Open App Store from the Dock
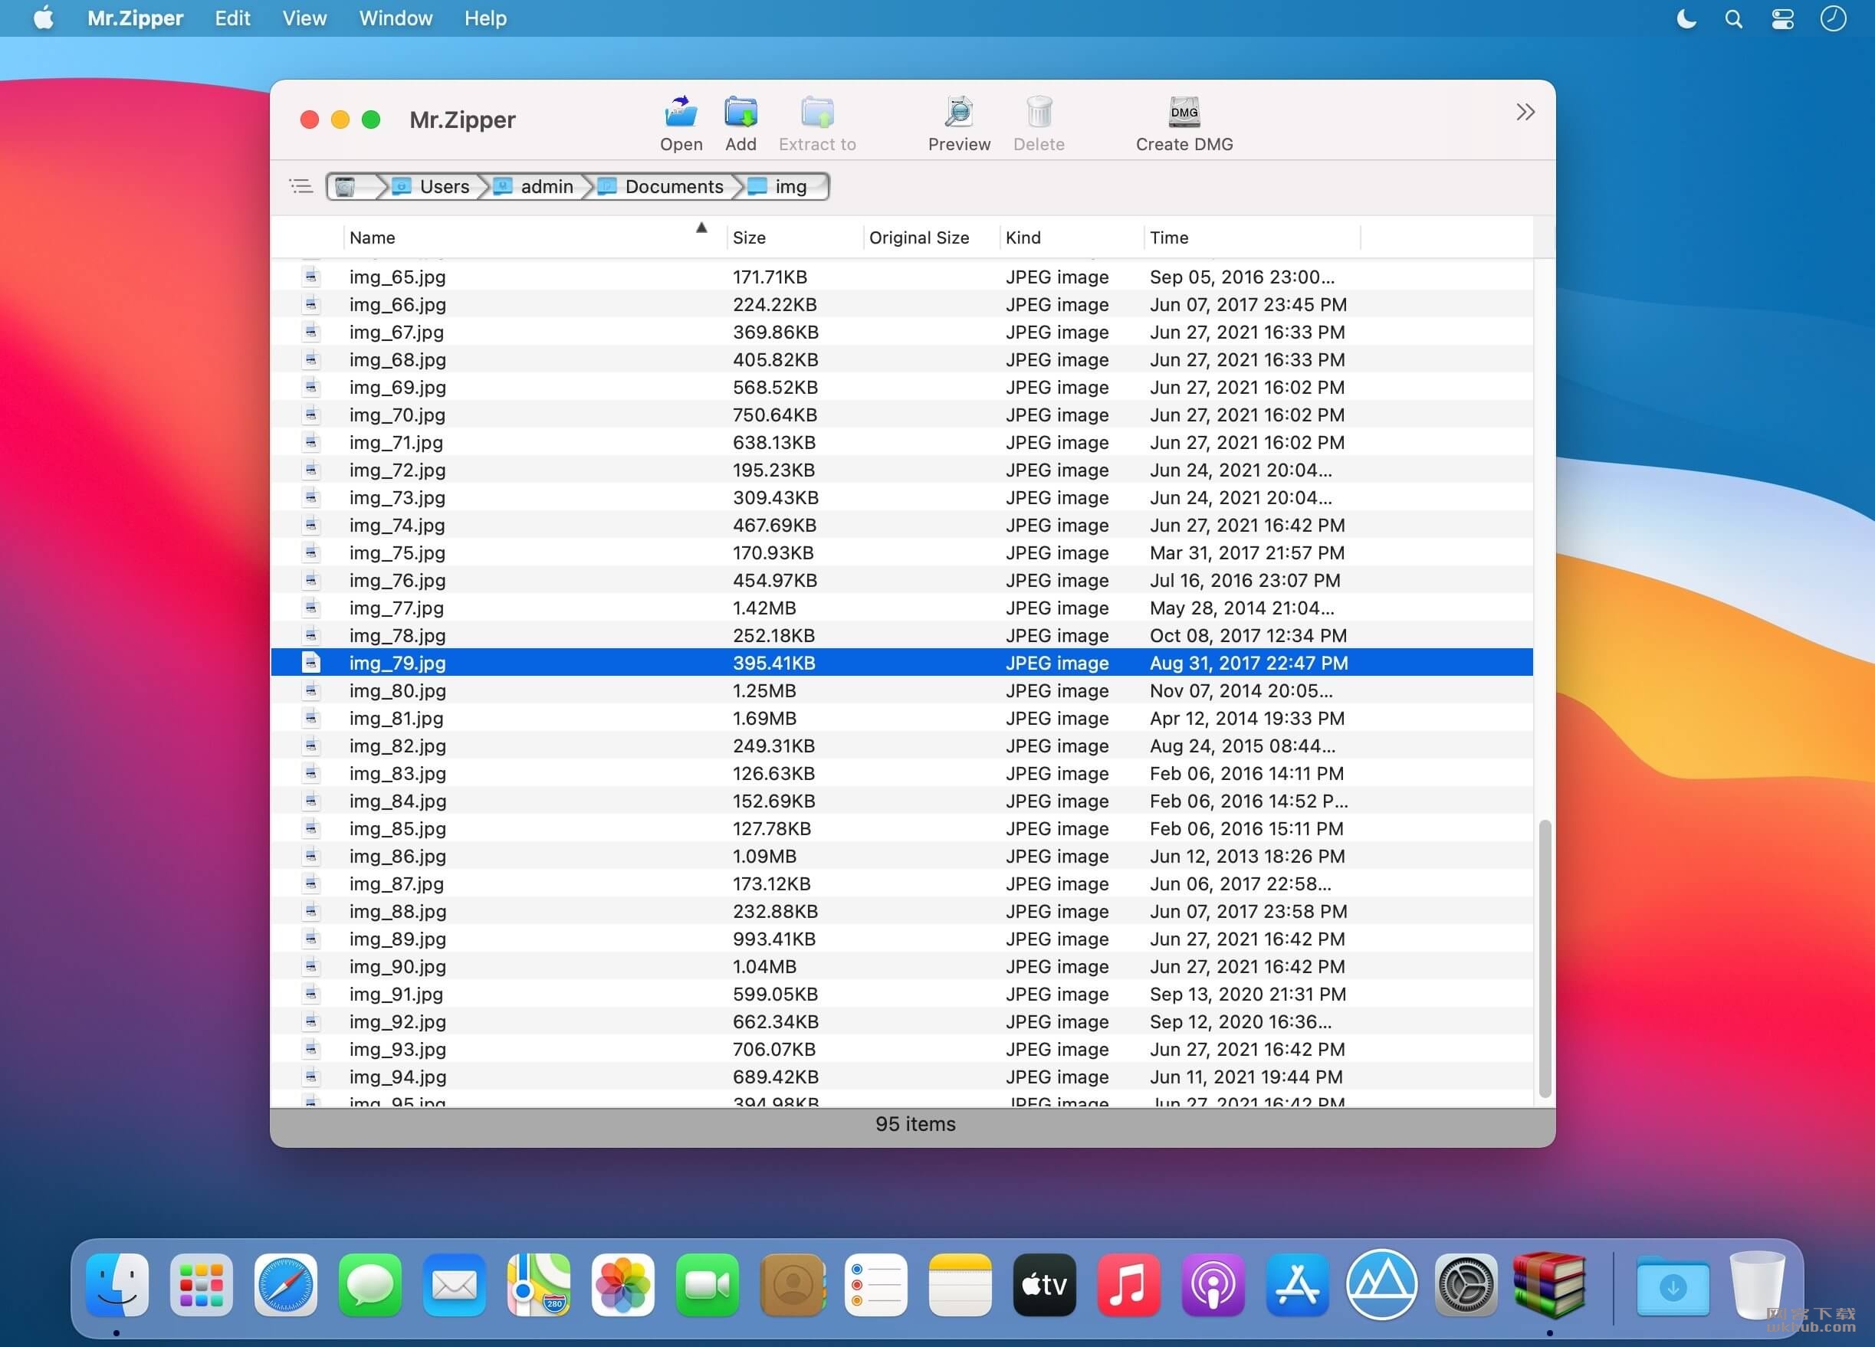The width and height of the screenshot is (1875, 1347). click(1297, 1284)
